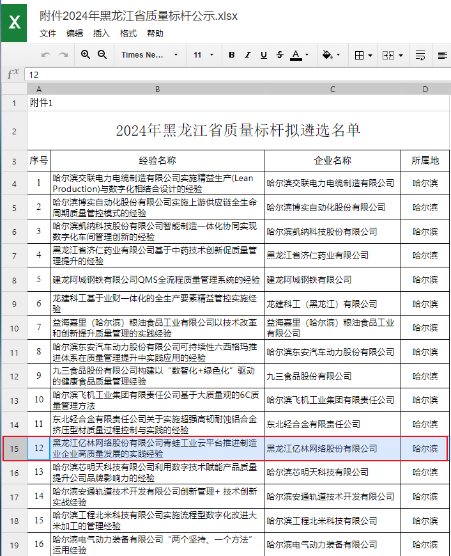Image resolution: width=451 pixels, height=556 pixels.
Task: Click cell 哈尔滨交联电力电缆制造有限公司 in column C
Action: pyautogui.click(x=332, y=184)
